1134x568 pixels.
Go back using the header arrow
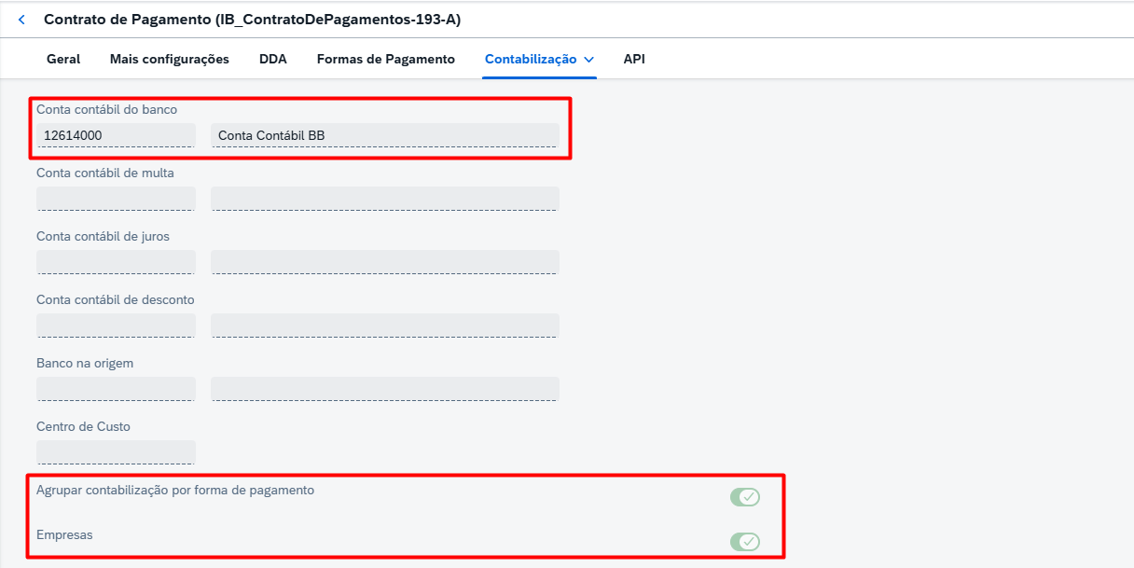pyautogui.click(x=21, y=20)
